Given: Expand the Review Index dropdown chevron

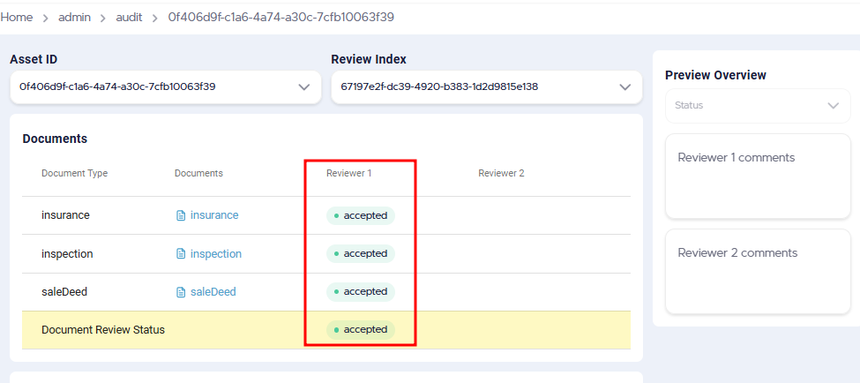Looking at the screenshot, I should click(x=624, y=86).
